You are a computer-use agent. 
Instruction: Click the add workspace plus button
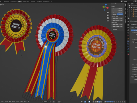pos(51,1)
